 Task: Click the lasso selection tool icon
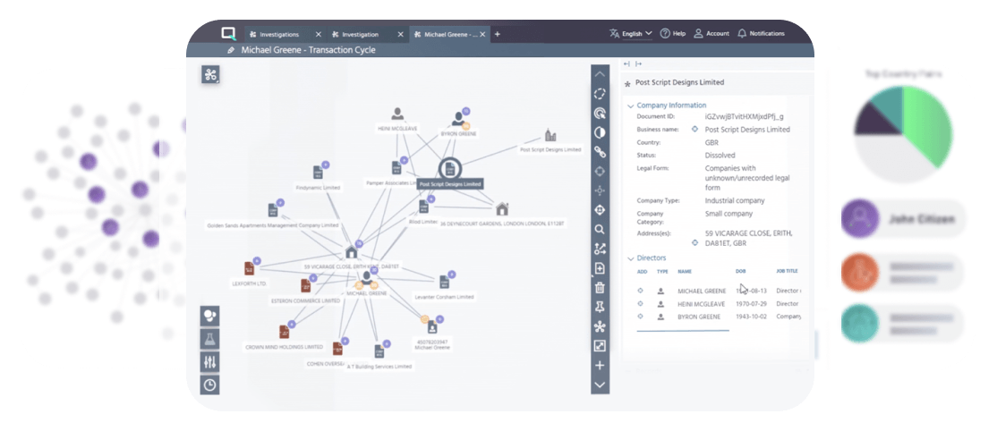(600, 93)
